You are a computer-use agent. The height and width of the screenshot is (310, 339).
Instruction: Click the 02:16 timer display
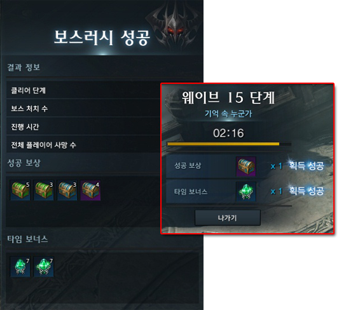[x=228, y=133]
